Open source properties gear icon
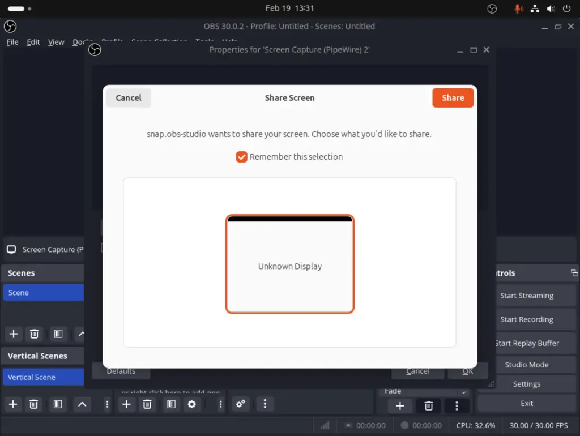 (191, 404)
